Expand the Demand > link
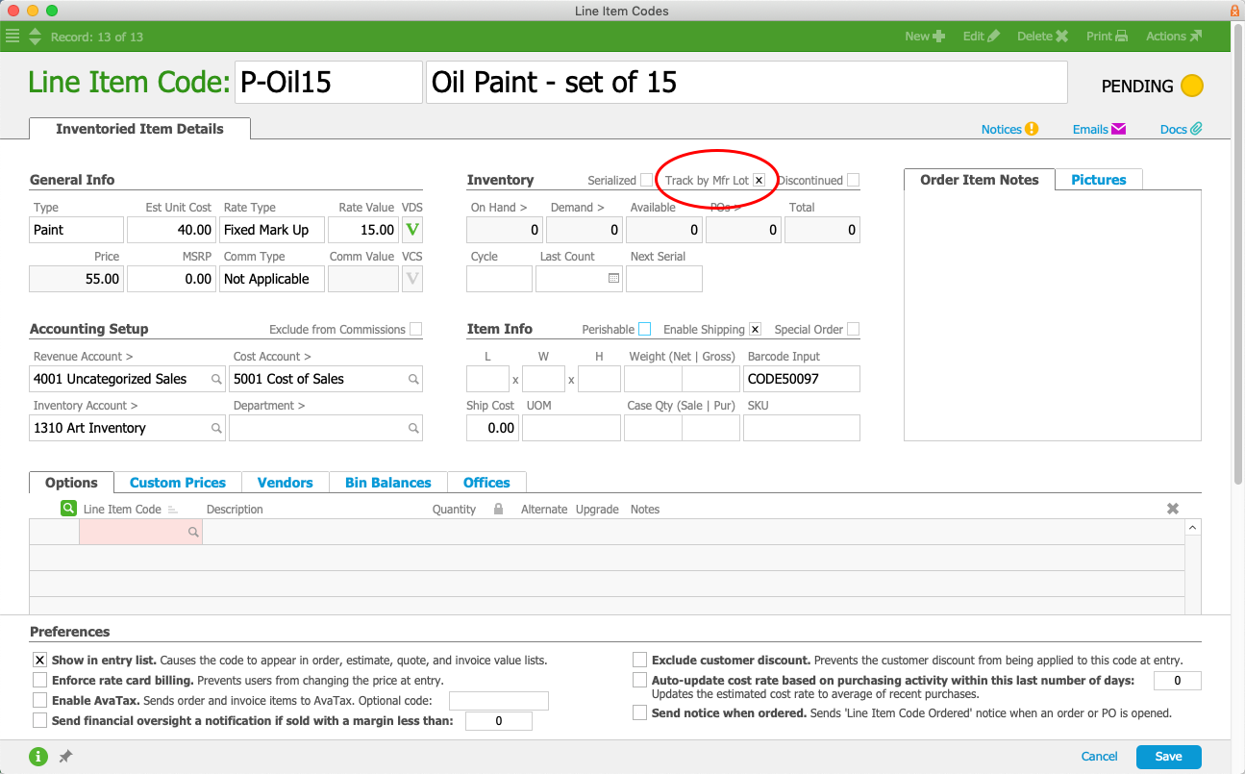This screenshot has height=774, width=1245. pos(577,208)
